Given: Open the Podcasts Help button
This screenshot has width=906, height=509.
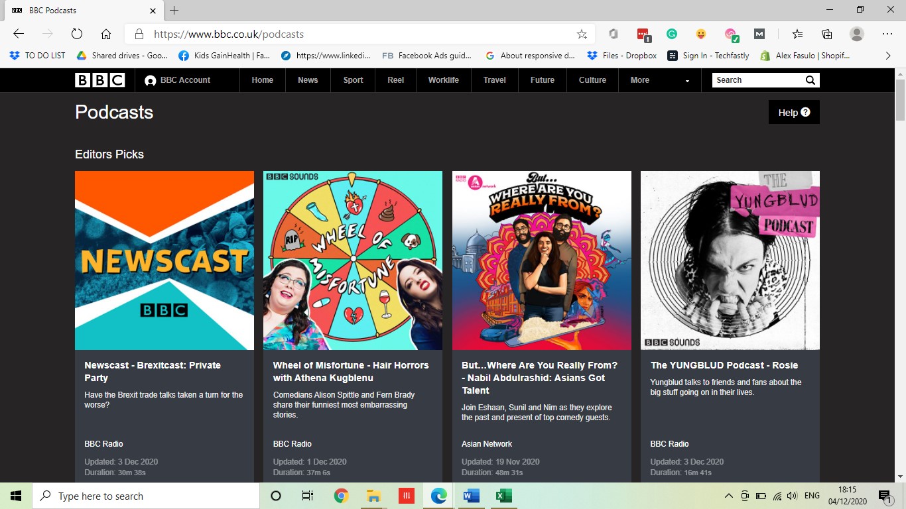Looking at the screenshot, I should [794, 112].
